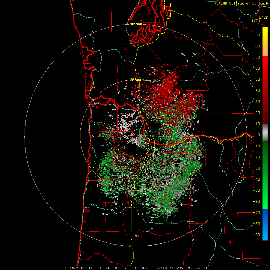The image size is (270, 270).
Task: Click the -30 value on velocity scale
Action: (x=256, y=168)
